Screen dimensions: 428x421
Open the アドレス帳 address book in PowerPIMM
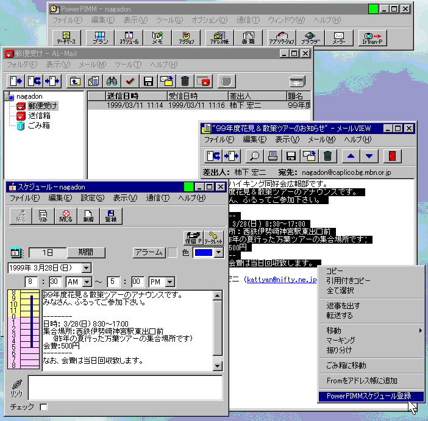[x=216, y=38]
